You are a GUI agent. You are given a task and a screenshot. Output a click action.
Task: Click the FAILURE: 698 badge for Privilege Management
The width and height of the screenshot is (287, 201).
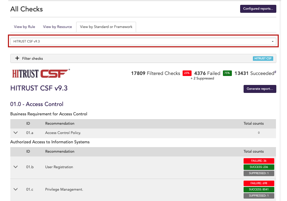click(259, 183)
